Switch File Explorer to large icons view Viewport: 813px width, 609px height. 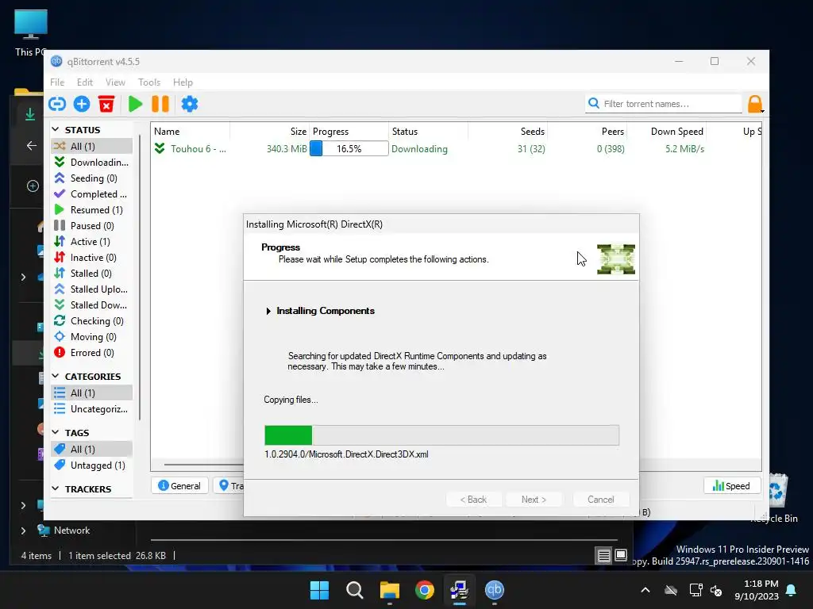[x=621, y=555]
